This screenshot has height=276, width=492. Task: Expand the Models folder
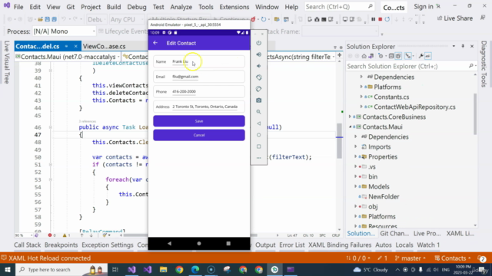(x=355, y=186)
